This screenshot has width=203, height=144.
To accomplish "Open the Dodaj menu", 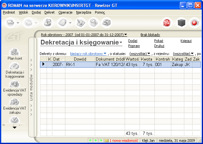I will coord(36,13).
